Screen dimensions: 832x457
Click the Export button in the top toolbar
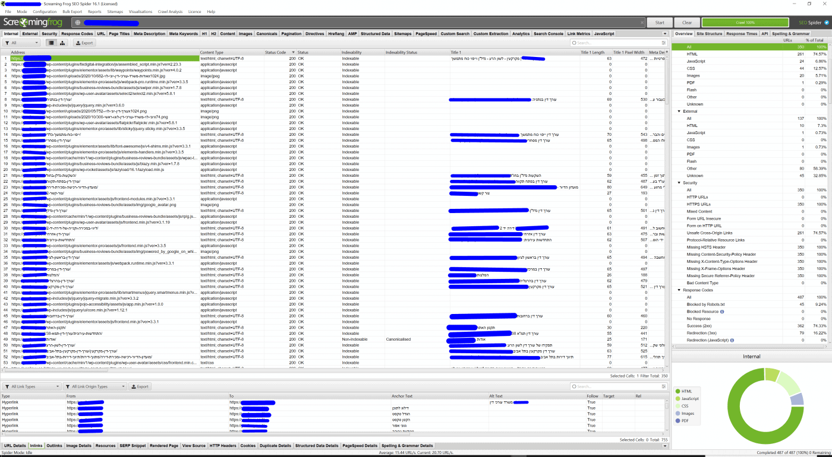tap(84, 43)
